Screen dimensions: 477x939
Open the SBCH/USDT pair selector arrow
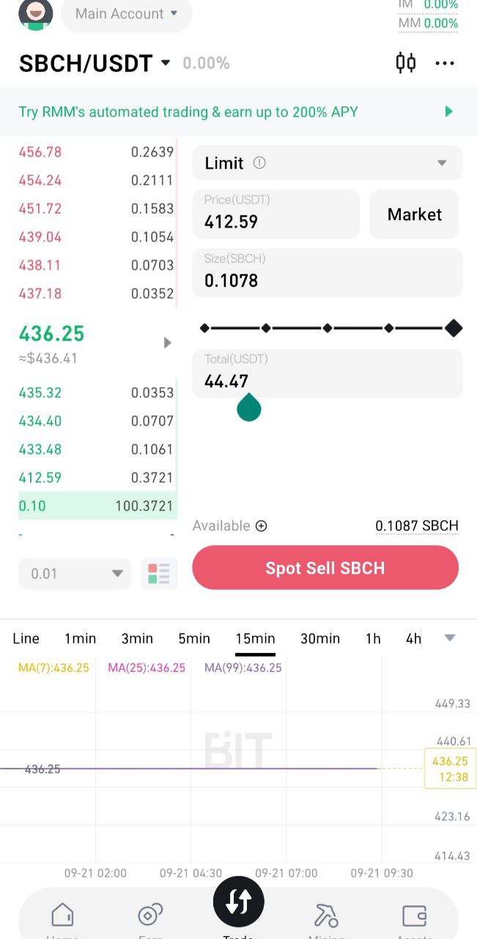coord(166,63)
